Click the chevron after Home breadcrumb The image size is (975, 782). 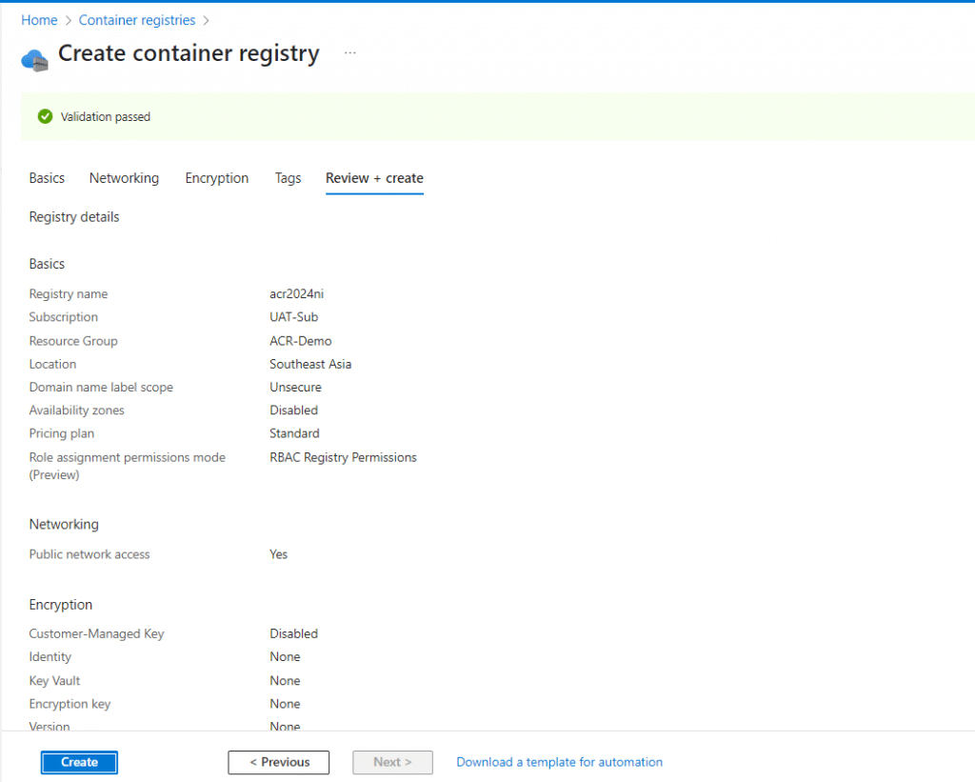(x=69, y=20)
